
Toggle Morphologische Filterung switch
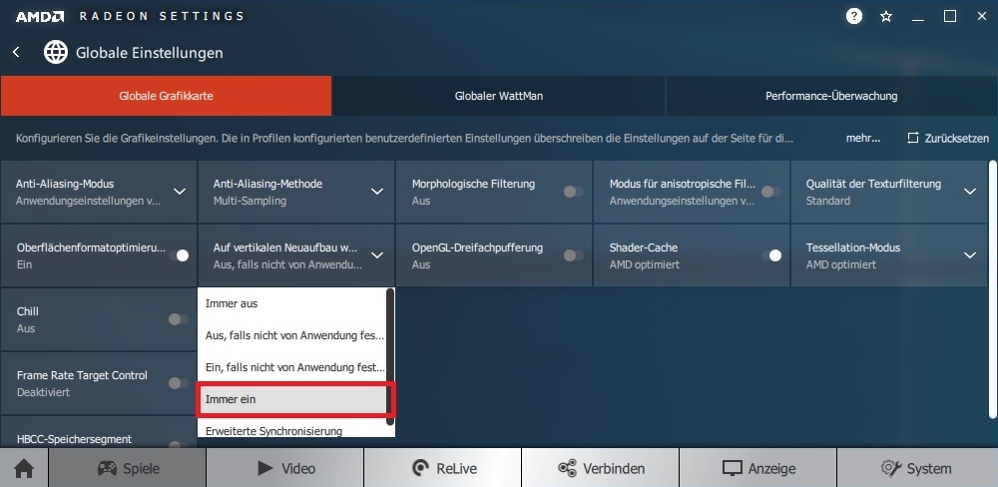tap(573, 192)
